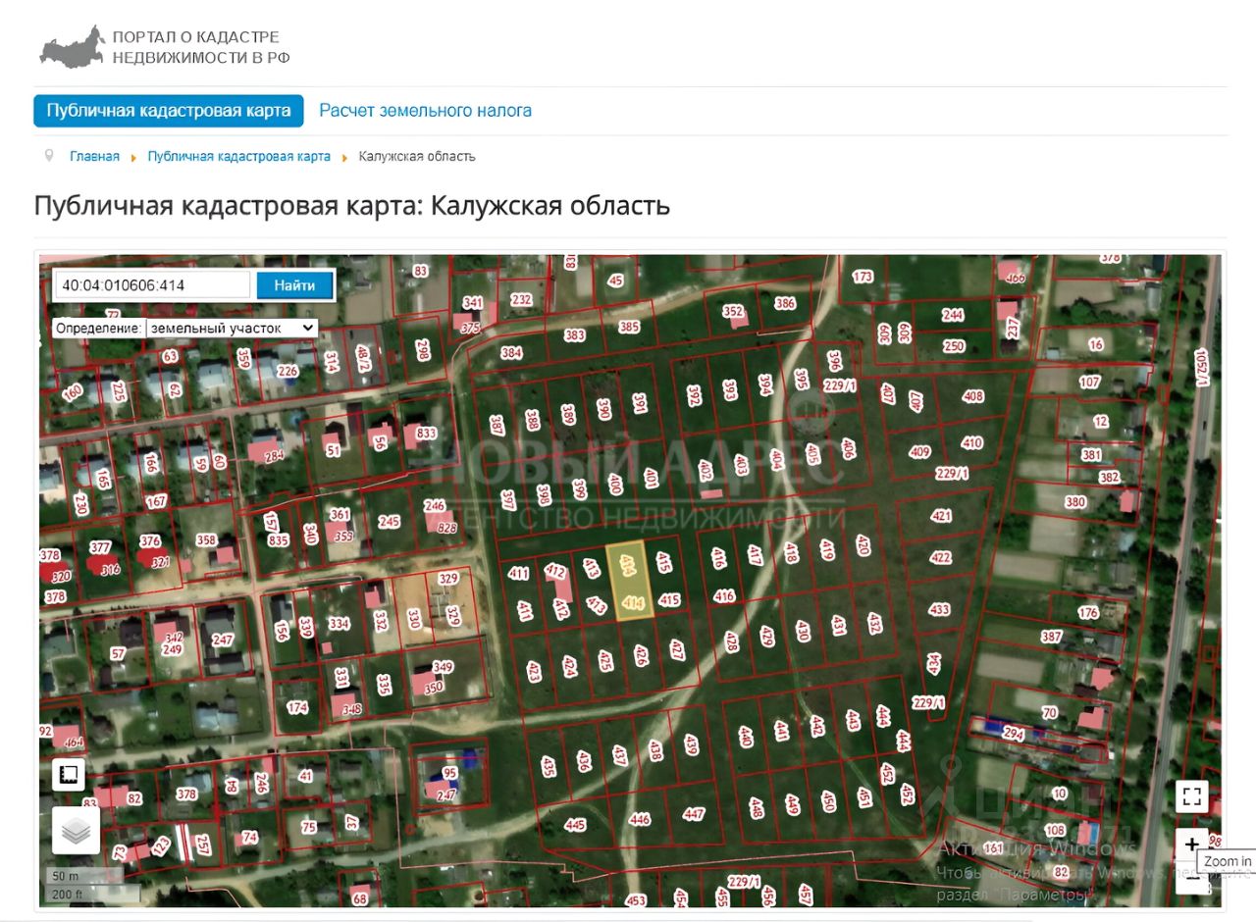
Task: Zoom out with the minus button
Action: click(1191, 878)
